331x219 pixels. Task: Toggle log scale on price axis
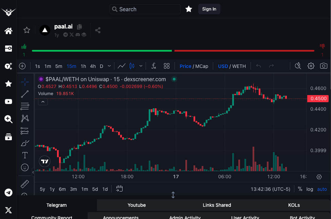310,189
